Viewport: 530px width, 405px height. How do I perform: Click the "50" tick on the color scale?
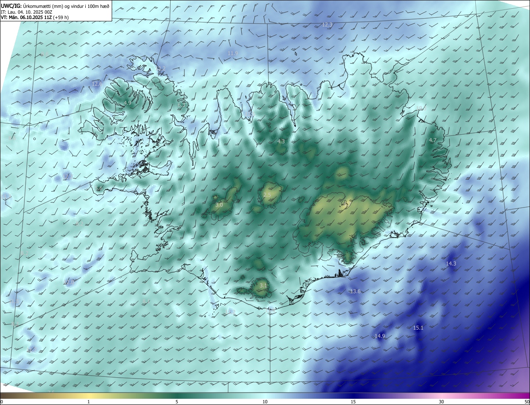(x=527, y=402)
